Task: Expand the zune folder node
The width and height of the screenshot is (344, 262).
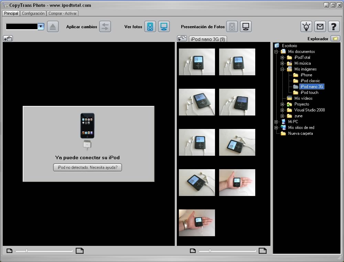Action: click(282, 116)
